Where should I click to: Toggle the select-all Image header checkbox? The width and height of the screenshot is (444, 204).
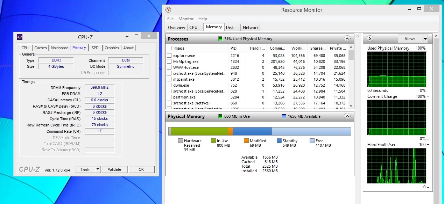tap(169, 48)
